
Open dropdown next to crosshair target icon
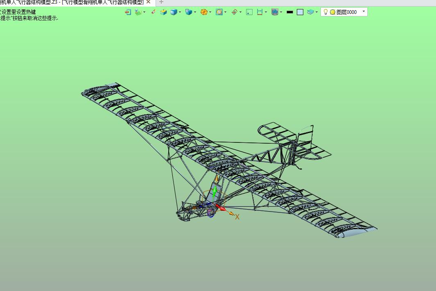pyautogui.click(x=241, y=12)
